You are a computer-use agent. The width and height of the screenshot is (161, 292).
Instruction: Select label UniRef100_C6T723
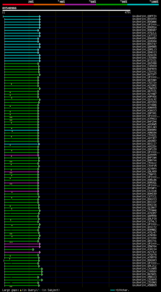(x=144, y=36)
